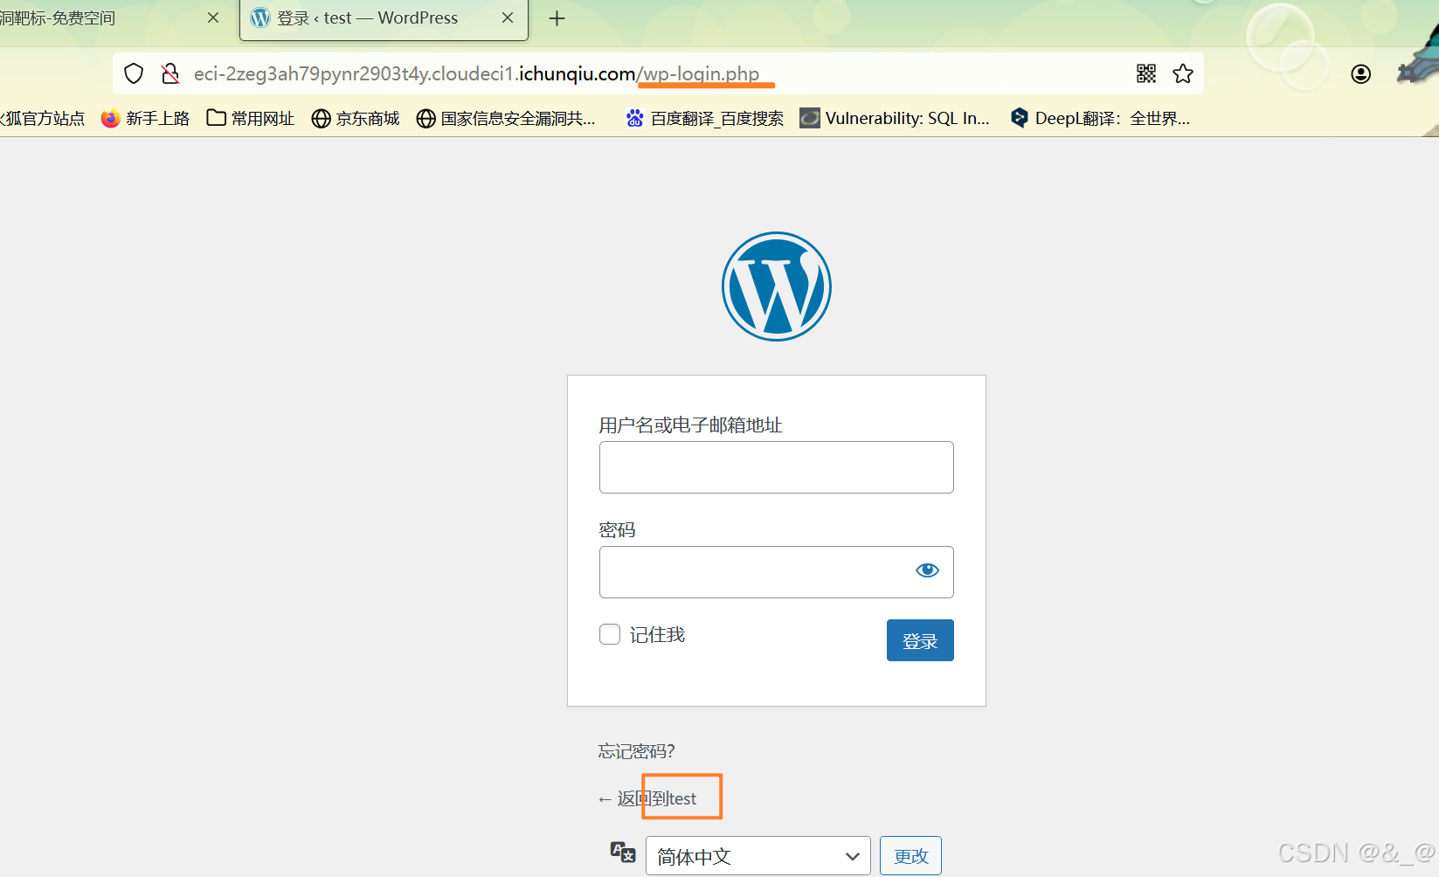
Task: Click the 密码 label
Action: click(617, 530)
